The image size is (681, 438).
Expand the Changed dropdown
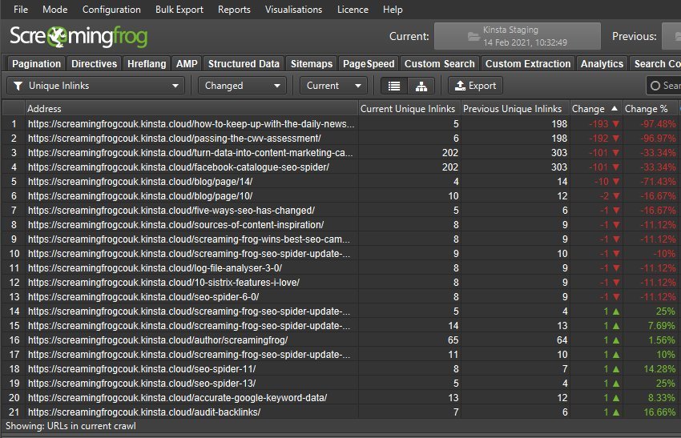click(242, 86)
